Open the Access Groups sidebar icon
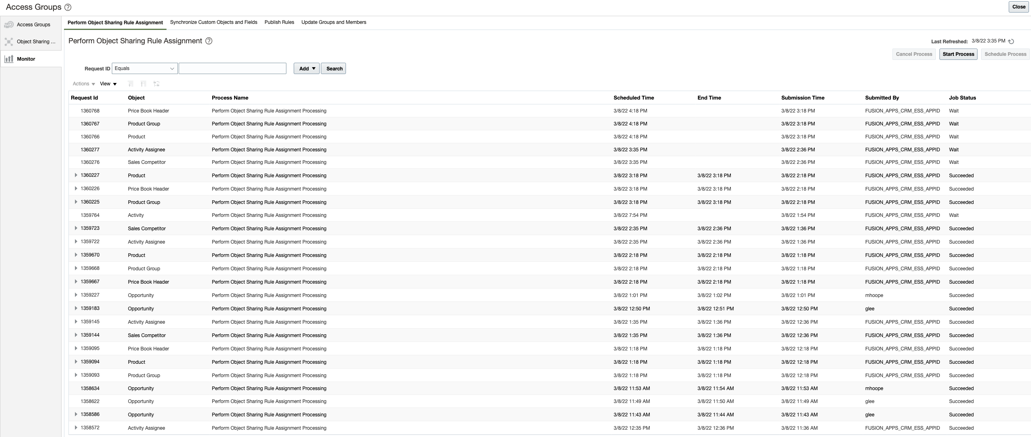 point(9,25)
